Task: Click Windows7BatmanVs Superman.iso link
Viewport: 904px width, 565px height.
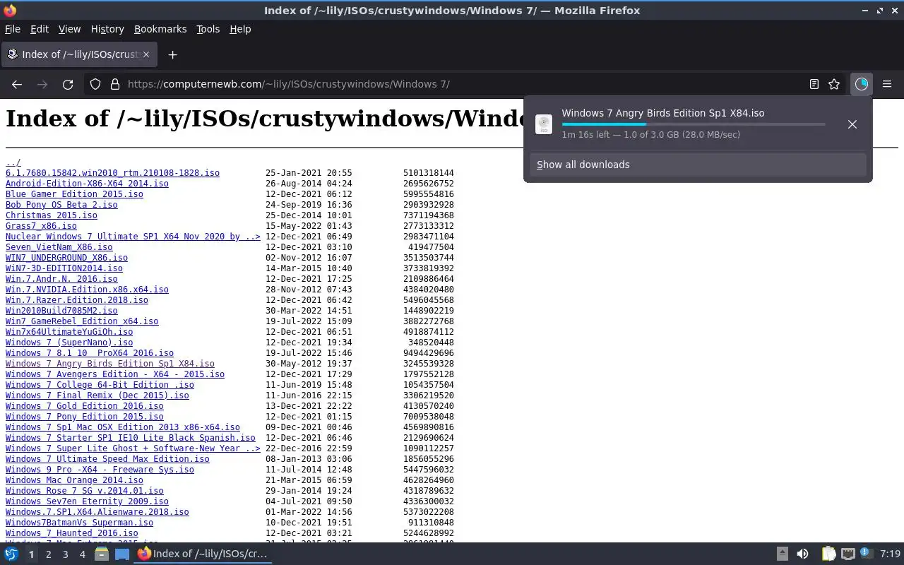Action: [x=79, y=523]
